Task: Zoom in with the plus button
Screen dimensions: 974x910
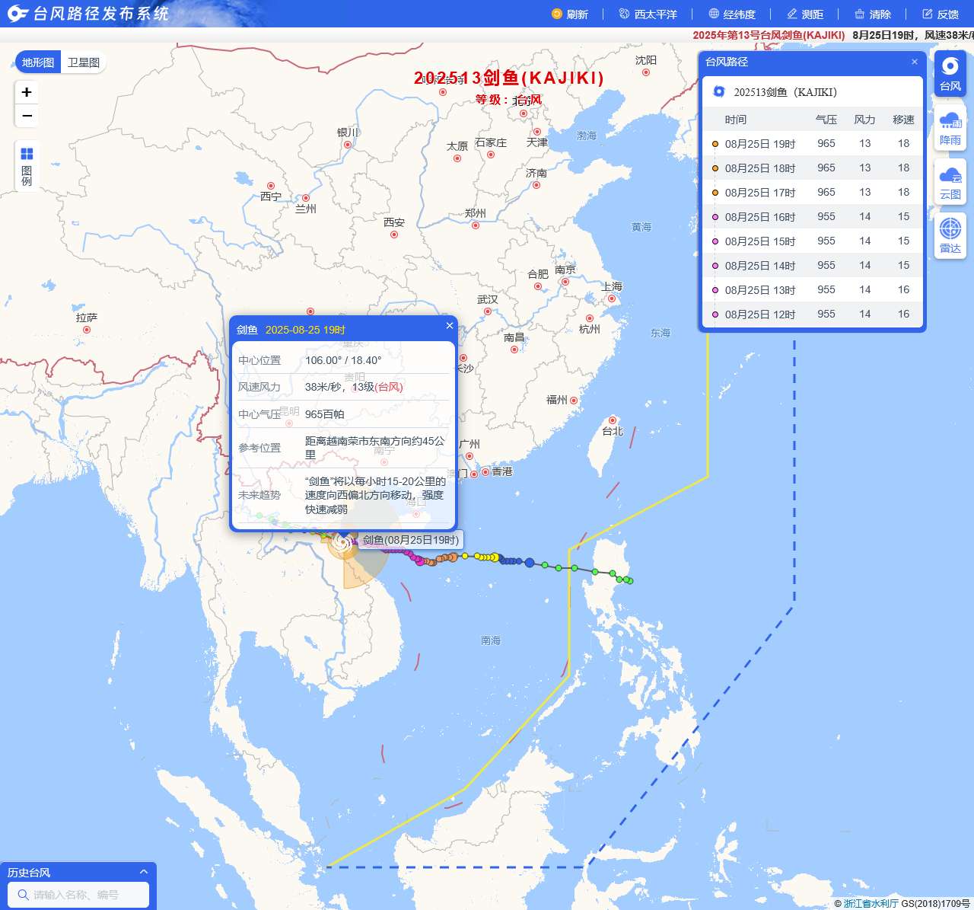Action: 27,92
